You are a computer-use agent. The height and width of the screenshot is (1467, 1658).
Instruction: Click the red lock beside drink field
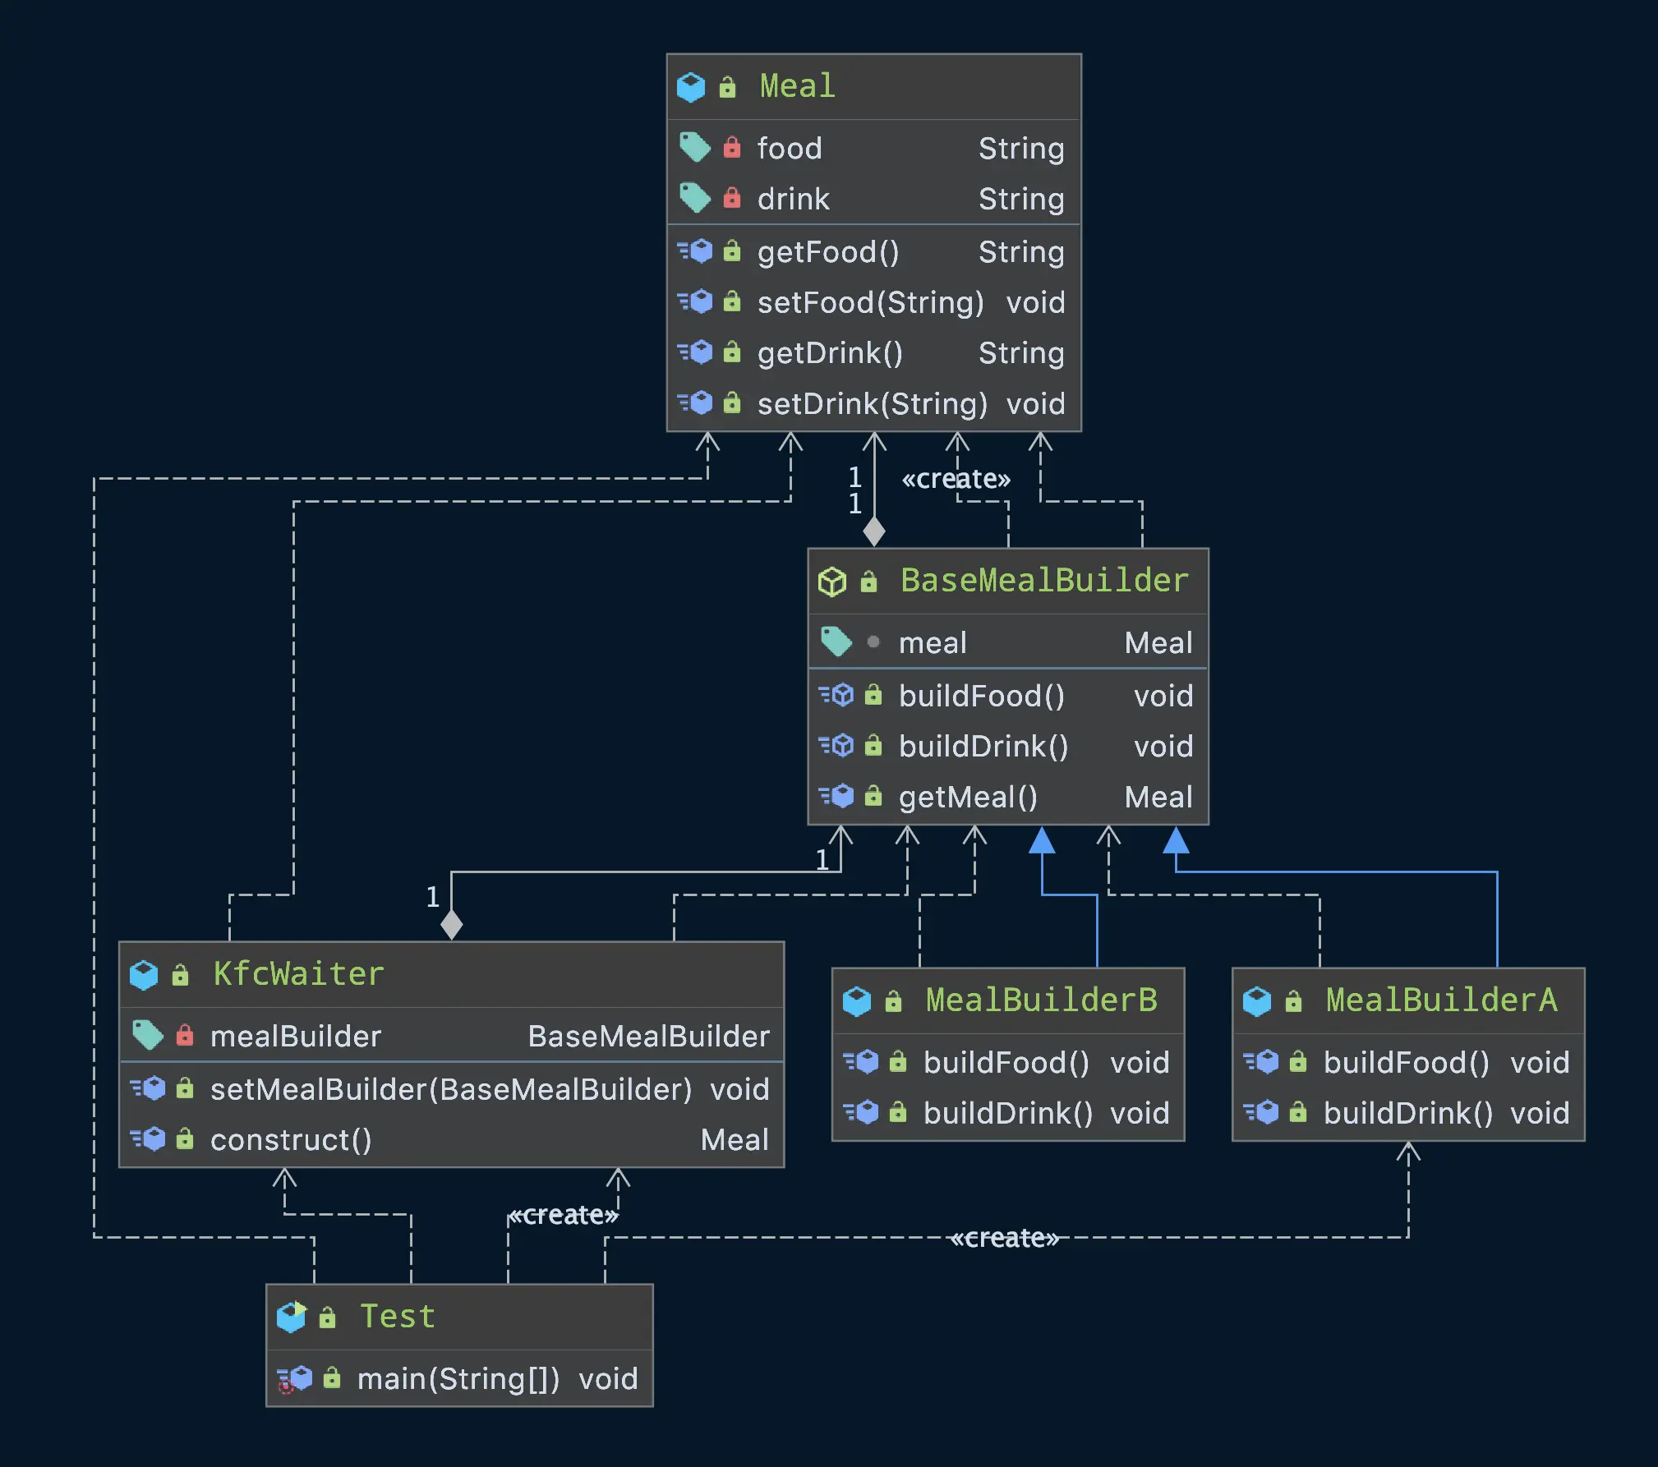(x=731, y=199)
